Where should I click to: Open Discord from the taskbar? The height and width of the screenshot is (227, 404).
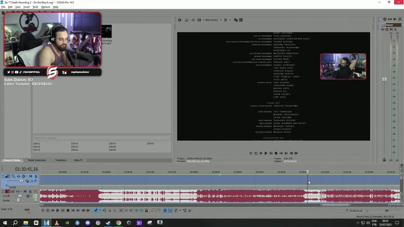coord(87,223)
